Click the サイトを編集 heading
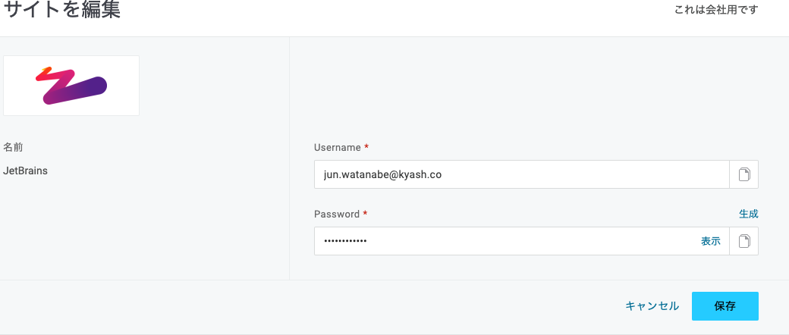The height and width of the screenshot is (335, 789). click(x=62, y=9)
